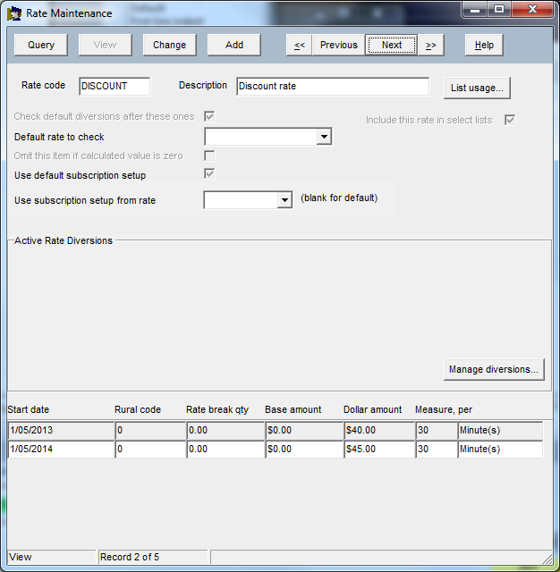Click the $45.00 dollar amount cell

(379, 449)
